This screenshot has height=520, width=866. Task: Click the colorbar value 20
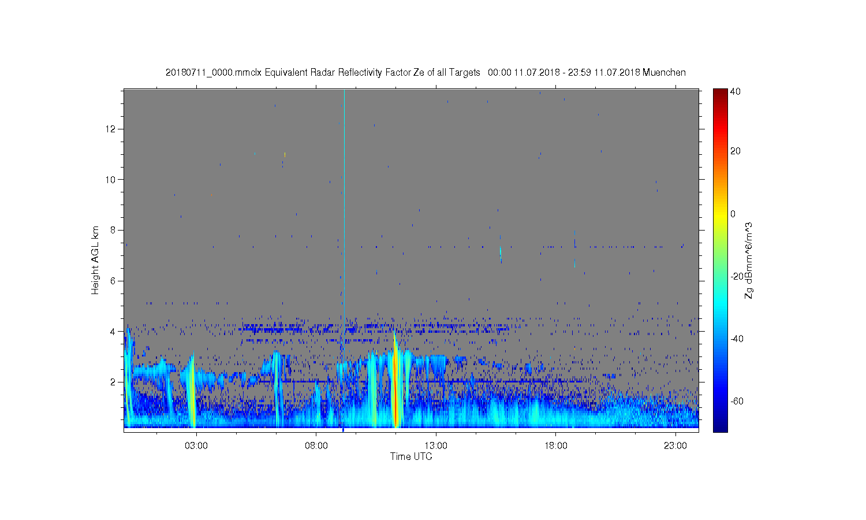(x=736, y=151)
